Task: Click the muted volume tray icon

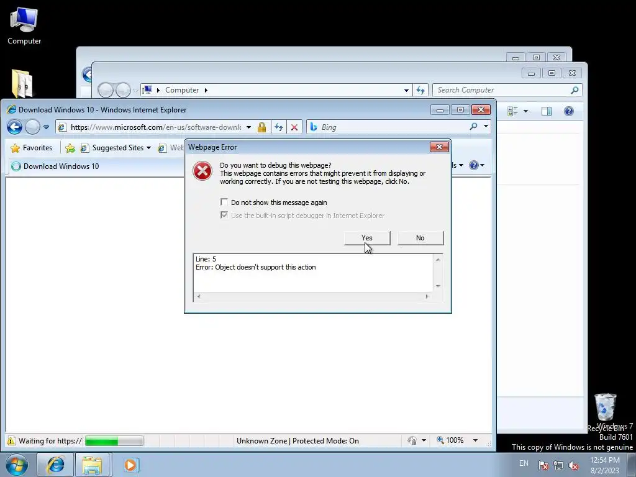Action: click(x=573, y=465)
